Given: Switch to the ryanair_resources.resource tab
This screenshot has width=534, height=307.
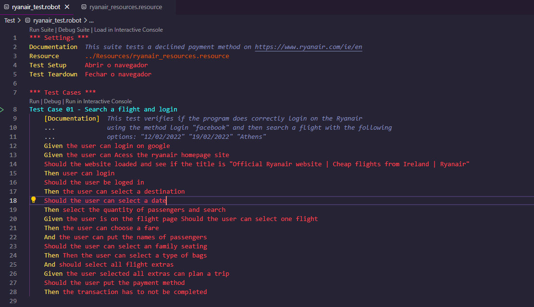Looking at the screenshot, I should coord(125,8).
